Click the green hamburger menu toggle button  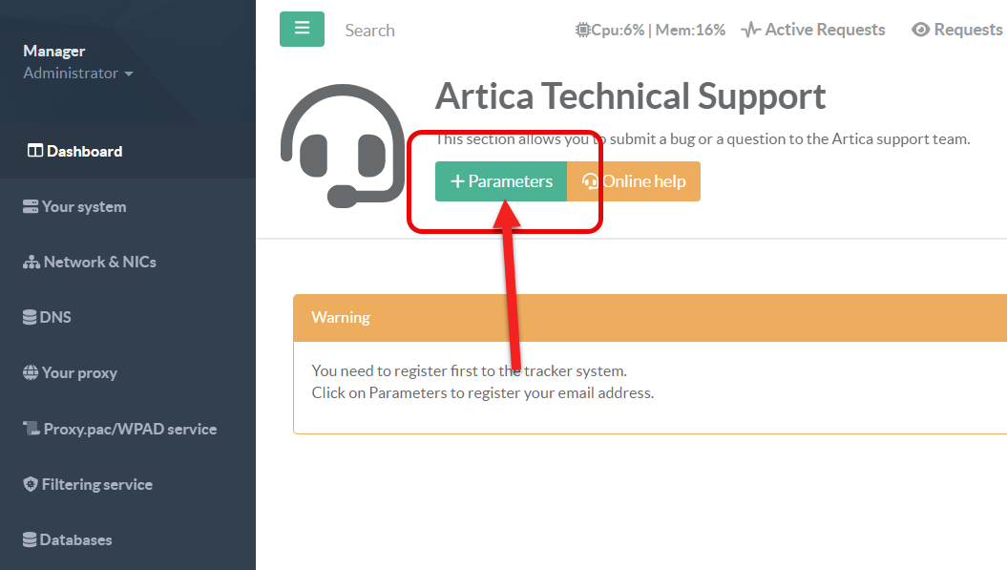pyautogui.click(x=302, y=29)
